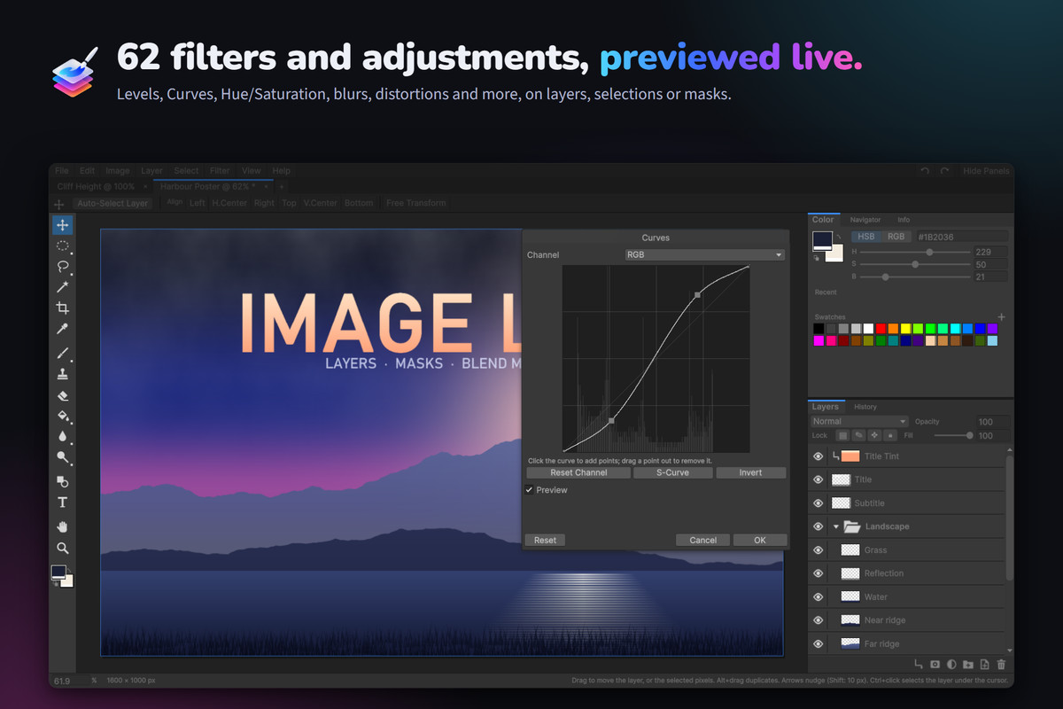Hide the Water layer

coord(819,597)
